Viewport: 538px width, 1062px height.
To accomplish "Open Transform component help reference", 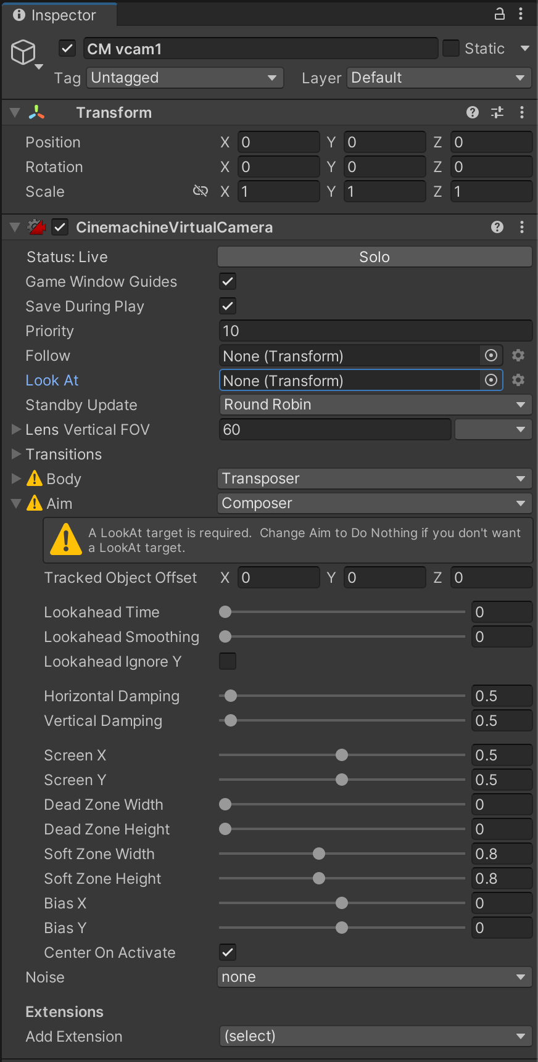I will pos(473,112).
